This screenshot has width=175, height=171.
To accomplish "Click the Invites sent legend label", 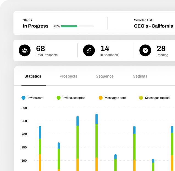I will point(35,98).
